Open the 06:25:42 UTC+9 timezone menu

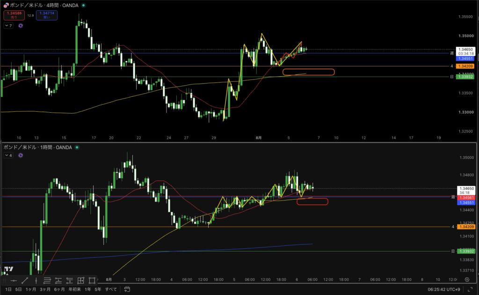coord(444,289)
